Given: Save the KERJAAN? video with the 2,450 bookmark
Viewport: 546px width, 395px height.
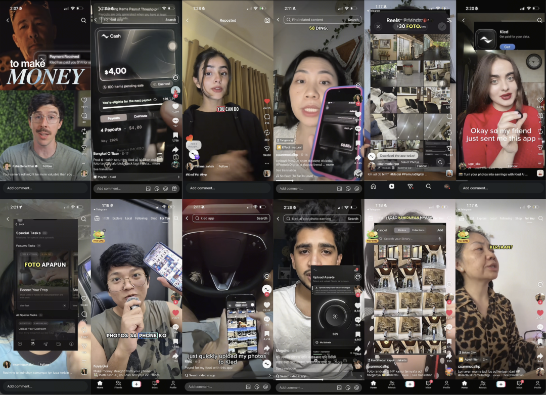Looking at the screenshot, I should pos(540,341).
